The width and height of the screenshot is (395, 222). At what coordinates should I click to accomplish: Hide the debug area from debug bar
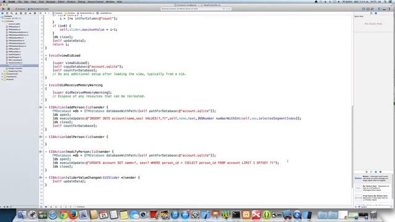[x=41, y=207]
